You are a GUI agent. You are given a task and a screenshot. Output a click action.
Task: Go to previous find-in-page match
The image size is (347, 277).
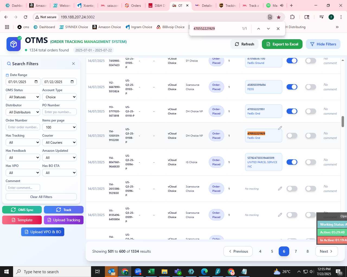(x=259, y=29)
